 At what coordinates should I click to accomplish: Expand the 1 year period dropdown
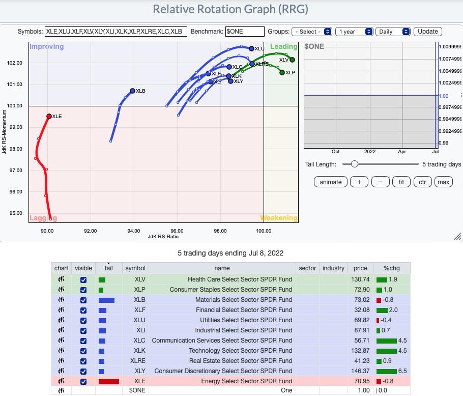[355, 32]
